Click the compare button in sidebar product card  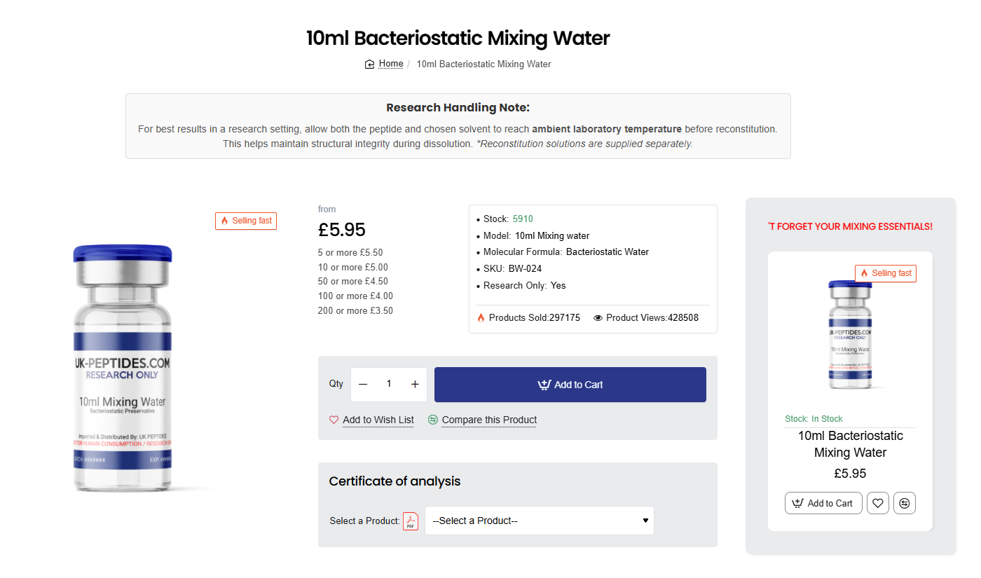pyautogui.click(x=905, y=503)
